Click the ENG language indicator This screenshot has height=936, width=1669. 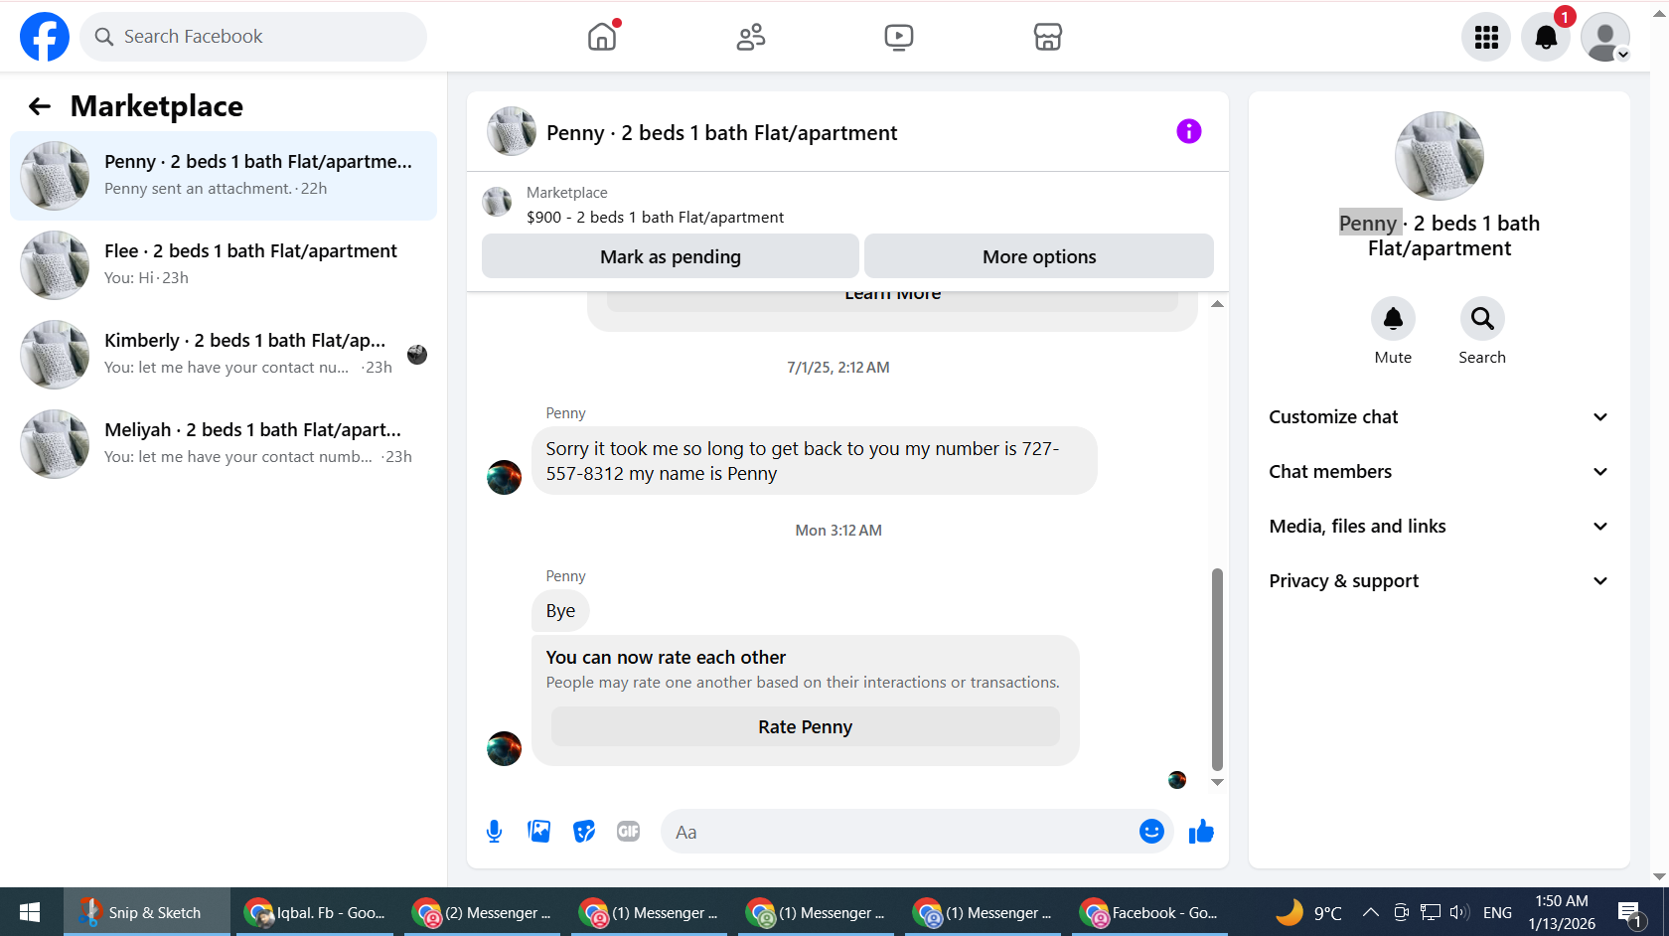click(1497, 912)
